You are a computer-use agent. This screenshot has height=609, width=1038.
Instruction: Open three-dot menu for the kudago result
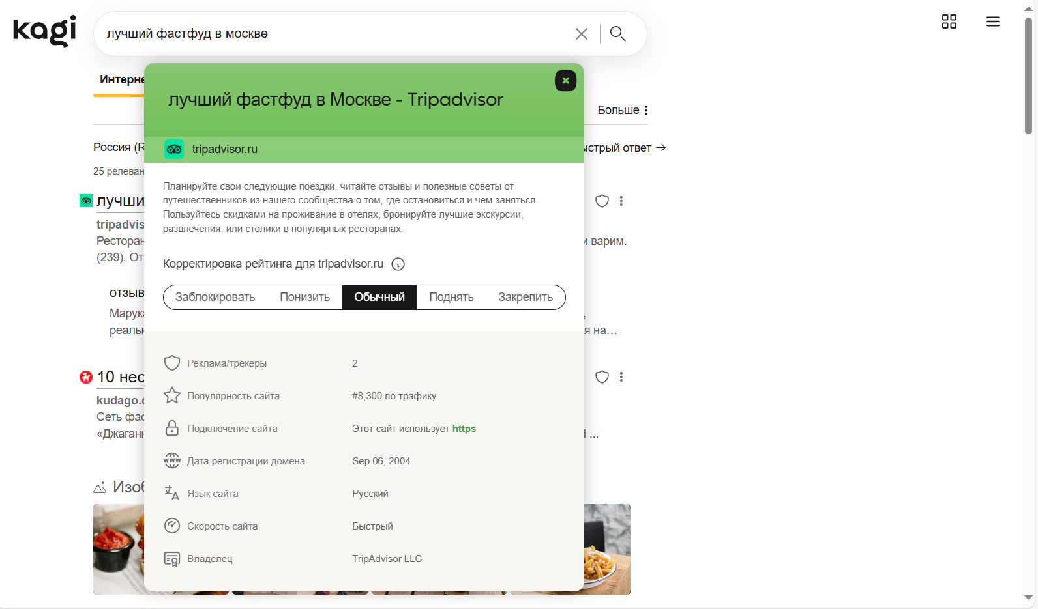point(621,377)
